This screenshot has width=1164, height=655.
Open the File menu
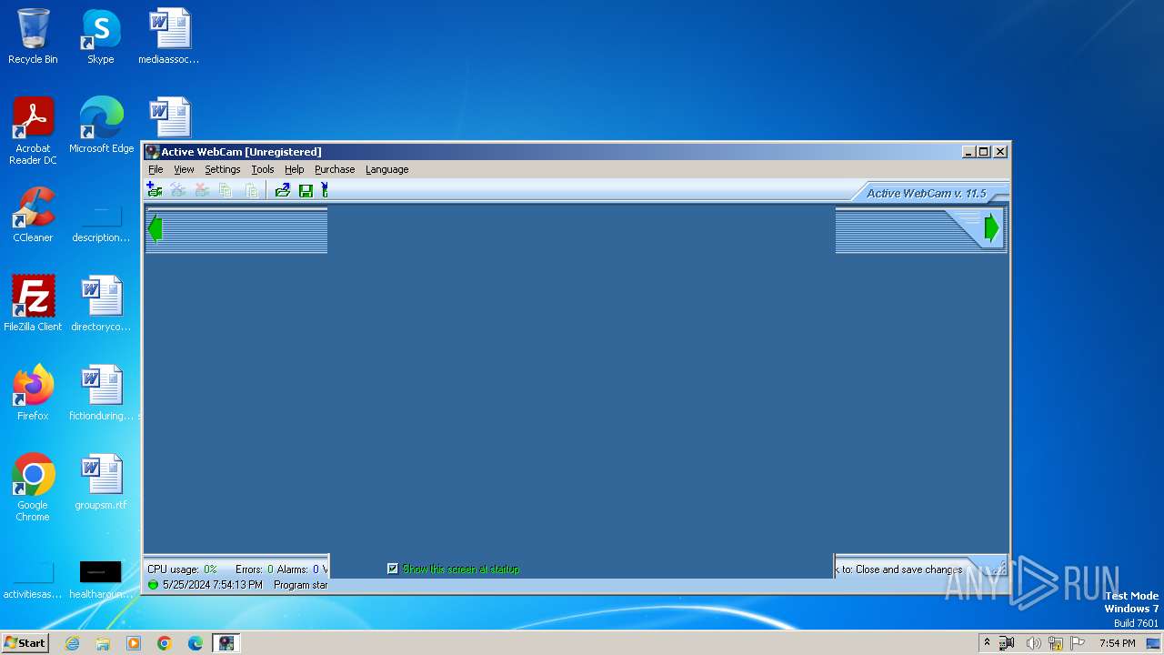click(x=156, y=169)
